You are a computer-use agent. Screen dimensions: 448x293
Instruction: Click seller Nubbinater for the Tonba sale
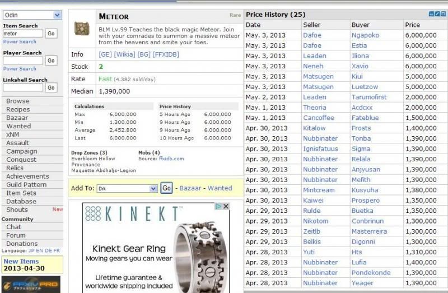pyautogui.click(x=320, y=138)
